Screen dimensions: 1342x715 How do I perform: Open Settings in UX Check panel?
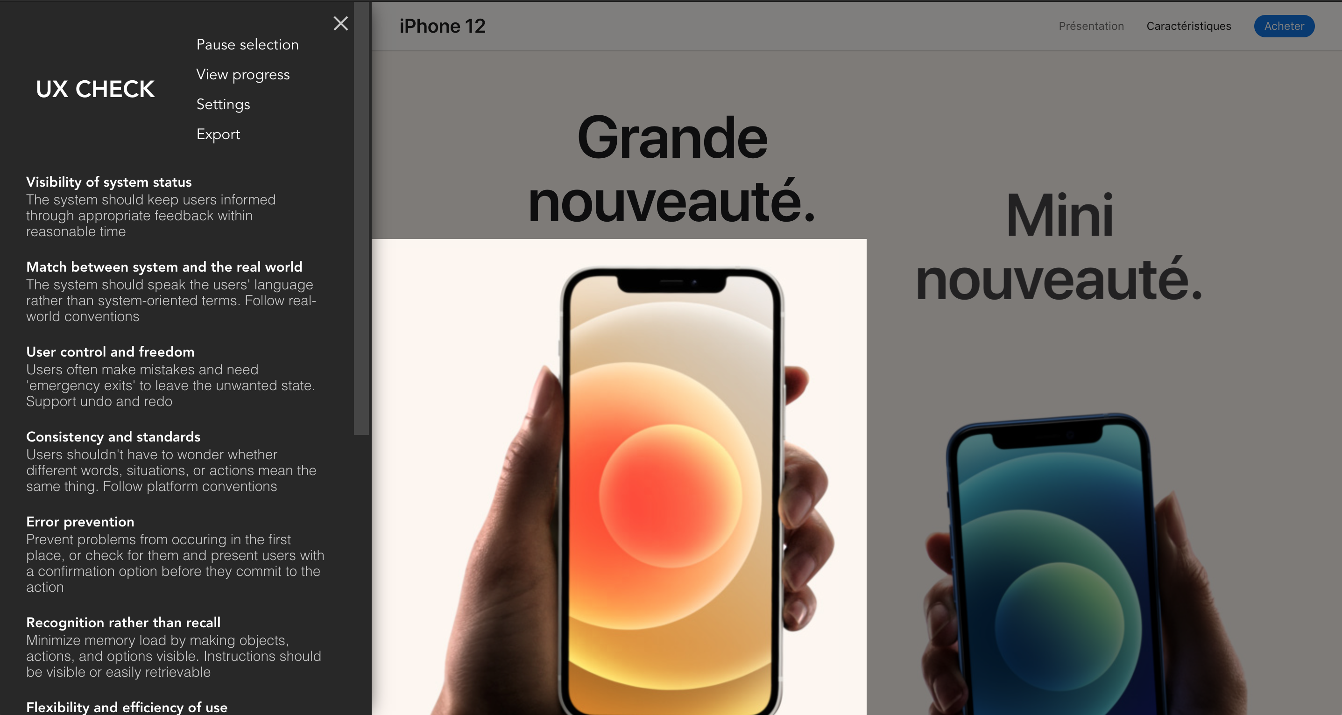point(223,104)
